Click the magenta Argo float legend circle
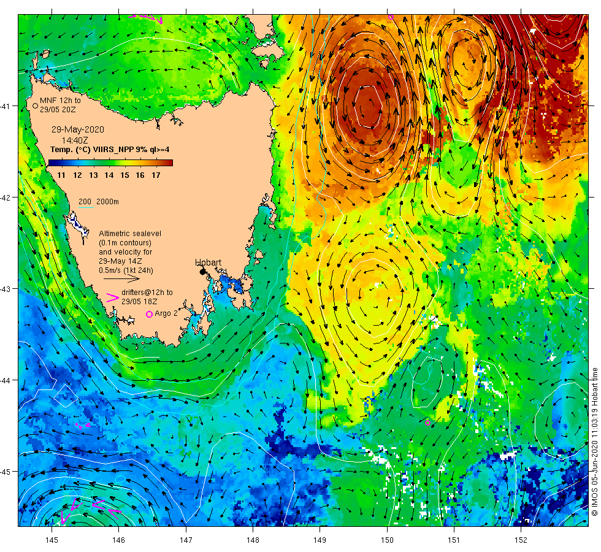Screen dimensions: 601x552 tap(150, 314)
